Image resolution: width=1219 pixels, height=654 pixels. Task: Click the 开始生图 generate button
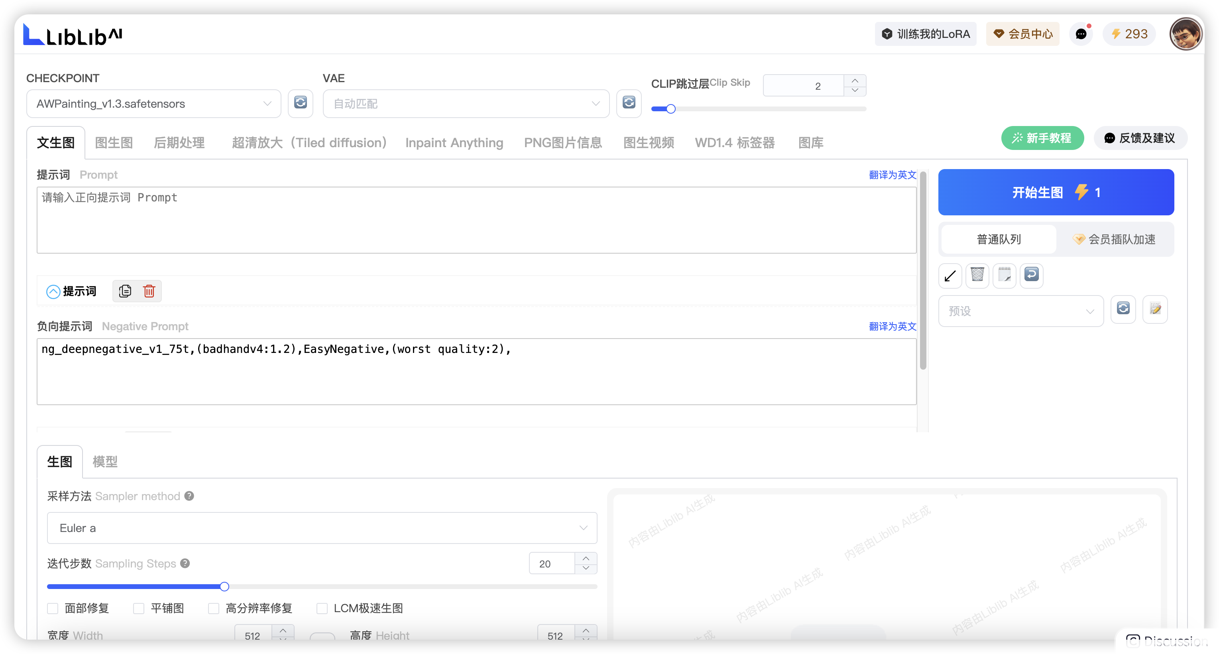pyautogui.click(x=1056, y=192)
